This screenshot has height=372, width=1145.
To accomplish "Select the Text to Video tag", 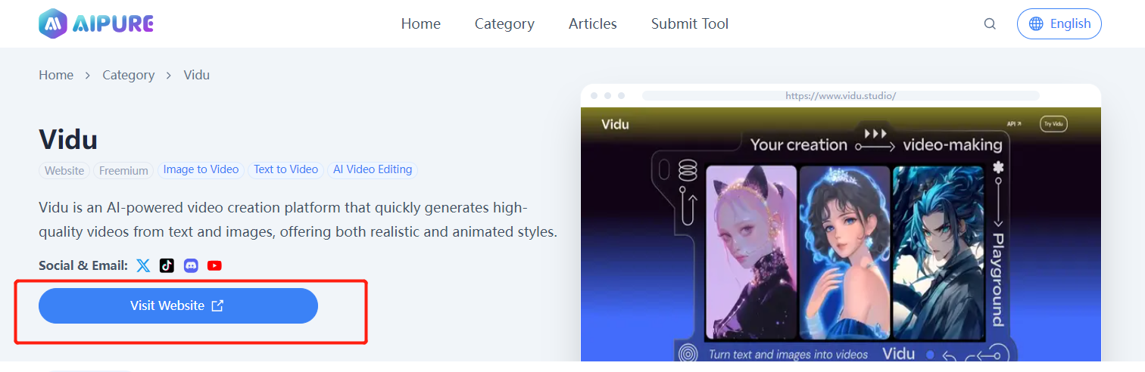I will click(285, 170).
